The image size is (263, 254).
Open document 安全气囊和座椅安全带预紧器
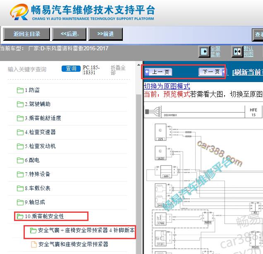(x=73, y=244)
